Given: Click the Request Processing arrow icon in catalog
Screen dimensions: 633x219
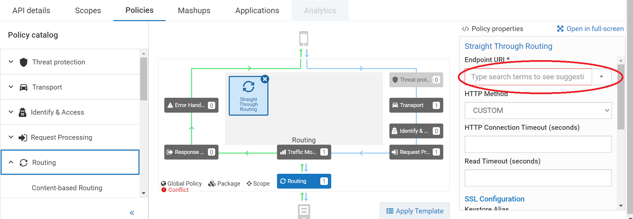Looking at the screenshot, I should 23,137.
